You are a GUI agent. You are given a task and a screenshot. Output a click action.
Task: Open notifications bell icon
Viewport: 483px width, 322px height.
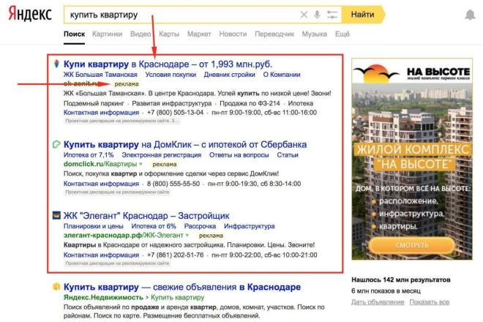pos(470,15)
